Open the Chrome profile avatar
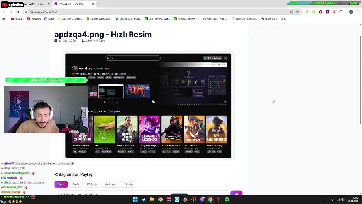Viewport: 362px width, 204px height. pos(351,12)
